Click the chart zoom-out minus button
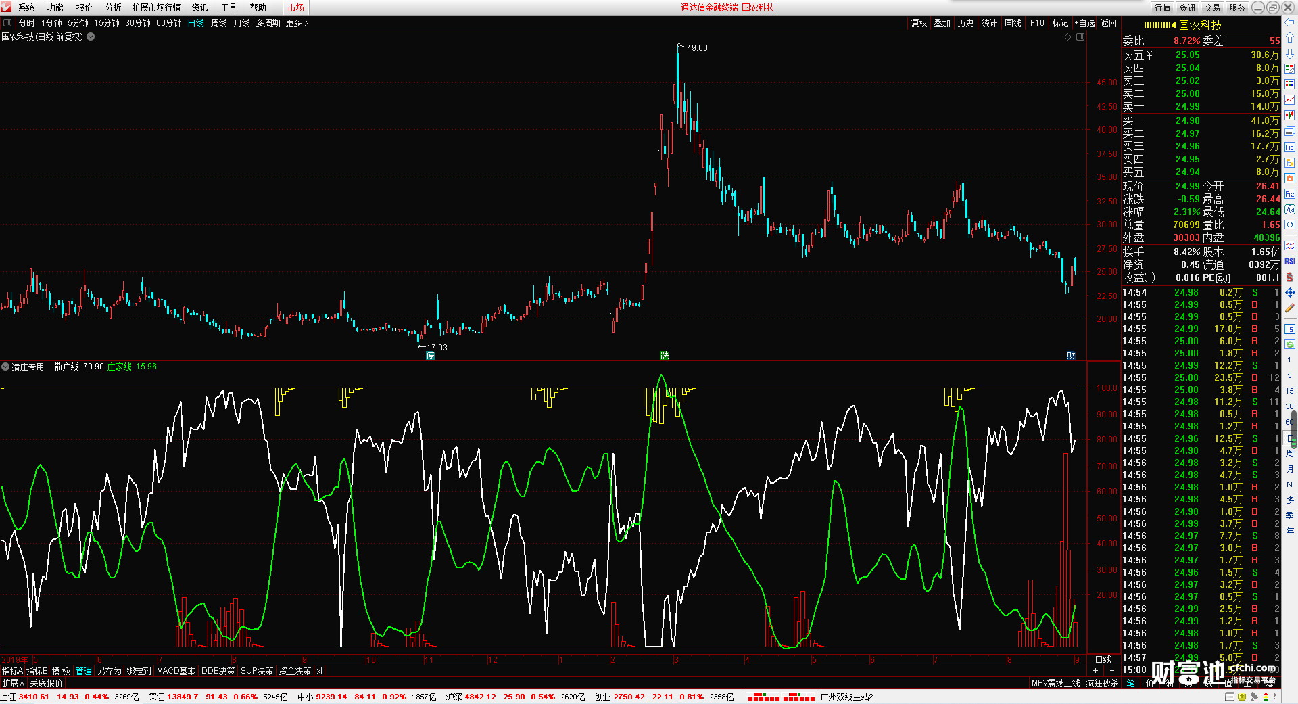 (x=1112, y=670)
